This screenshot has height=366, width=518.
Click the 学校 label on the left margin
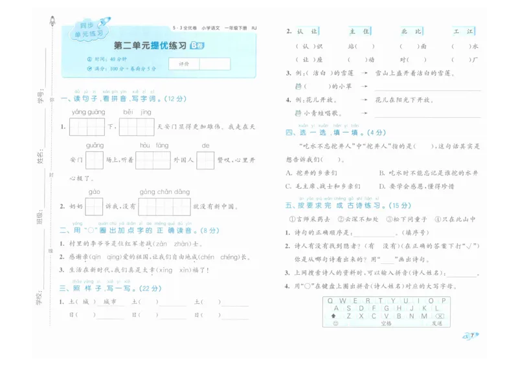(x=39, y=297)
